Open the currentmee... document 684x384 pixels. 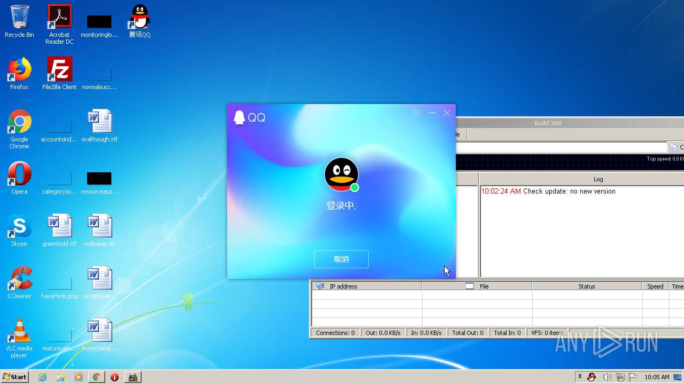coord(99,283)
